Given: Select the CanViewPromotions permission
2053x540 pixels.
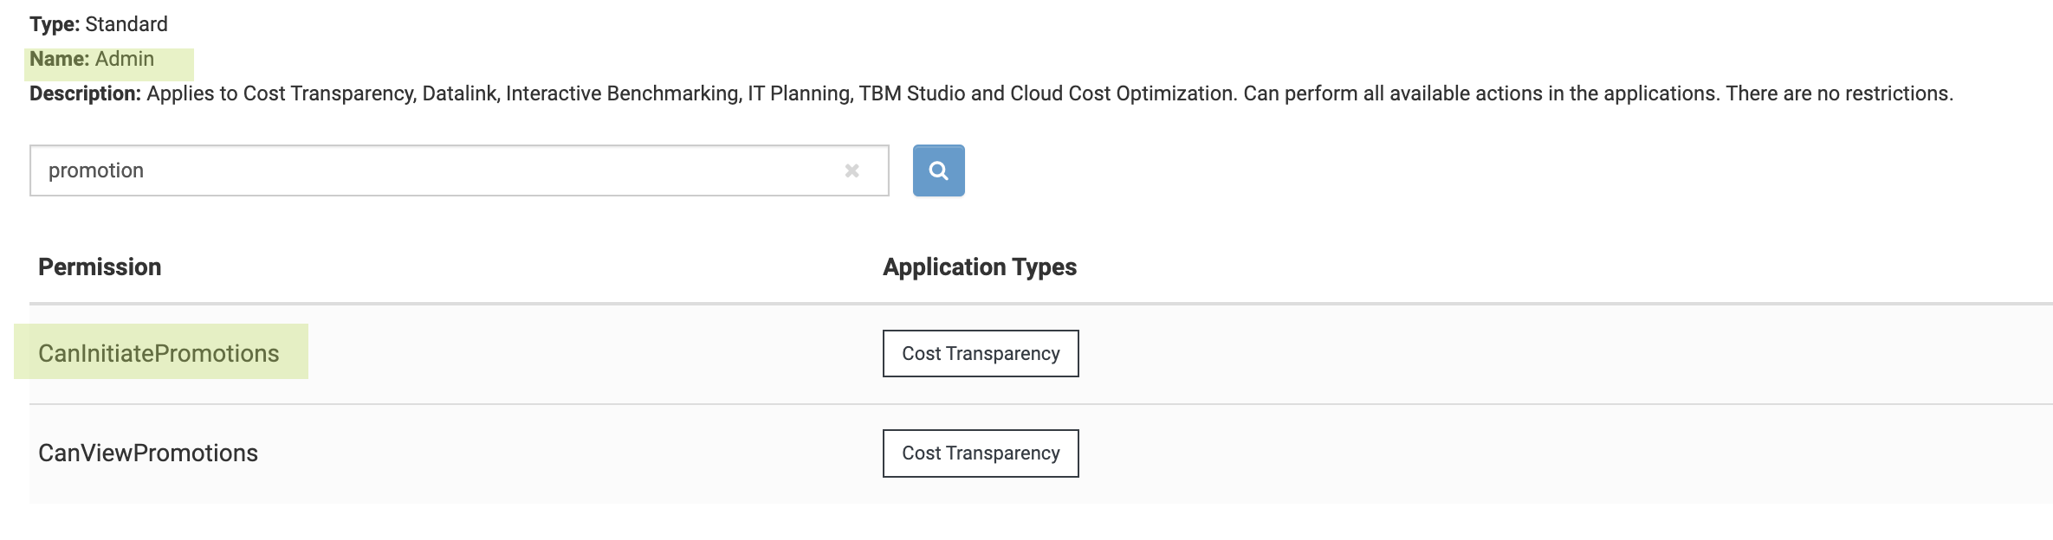Looking at the screenshot, I should [148, 453].
